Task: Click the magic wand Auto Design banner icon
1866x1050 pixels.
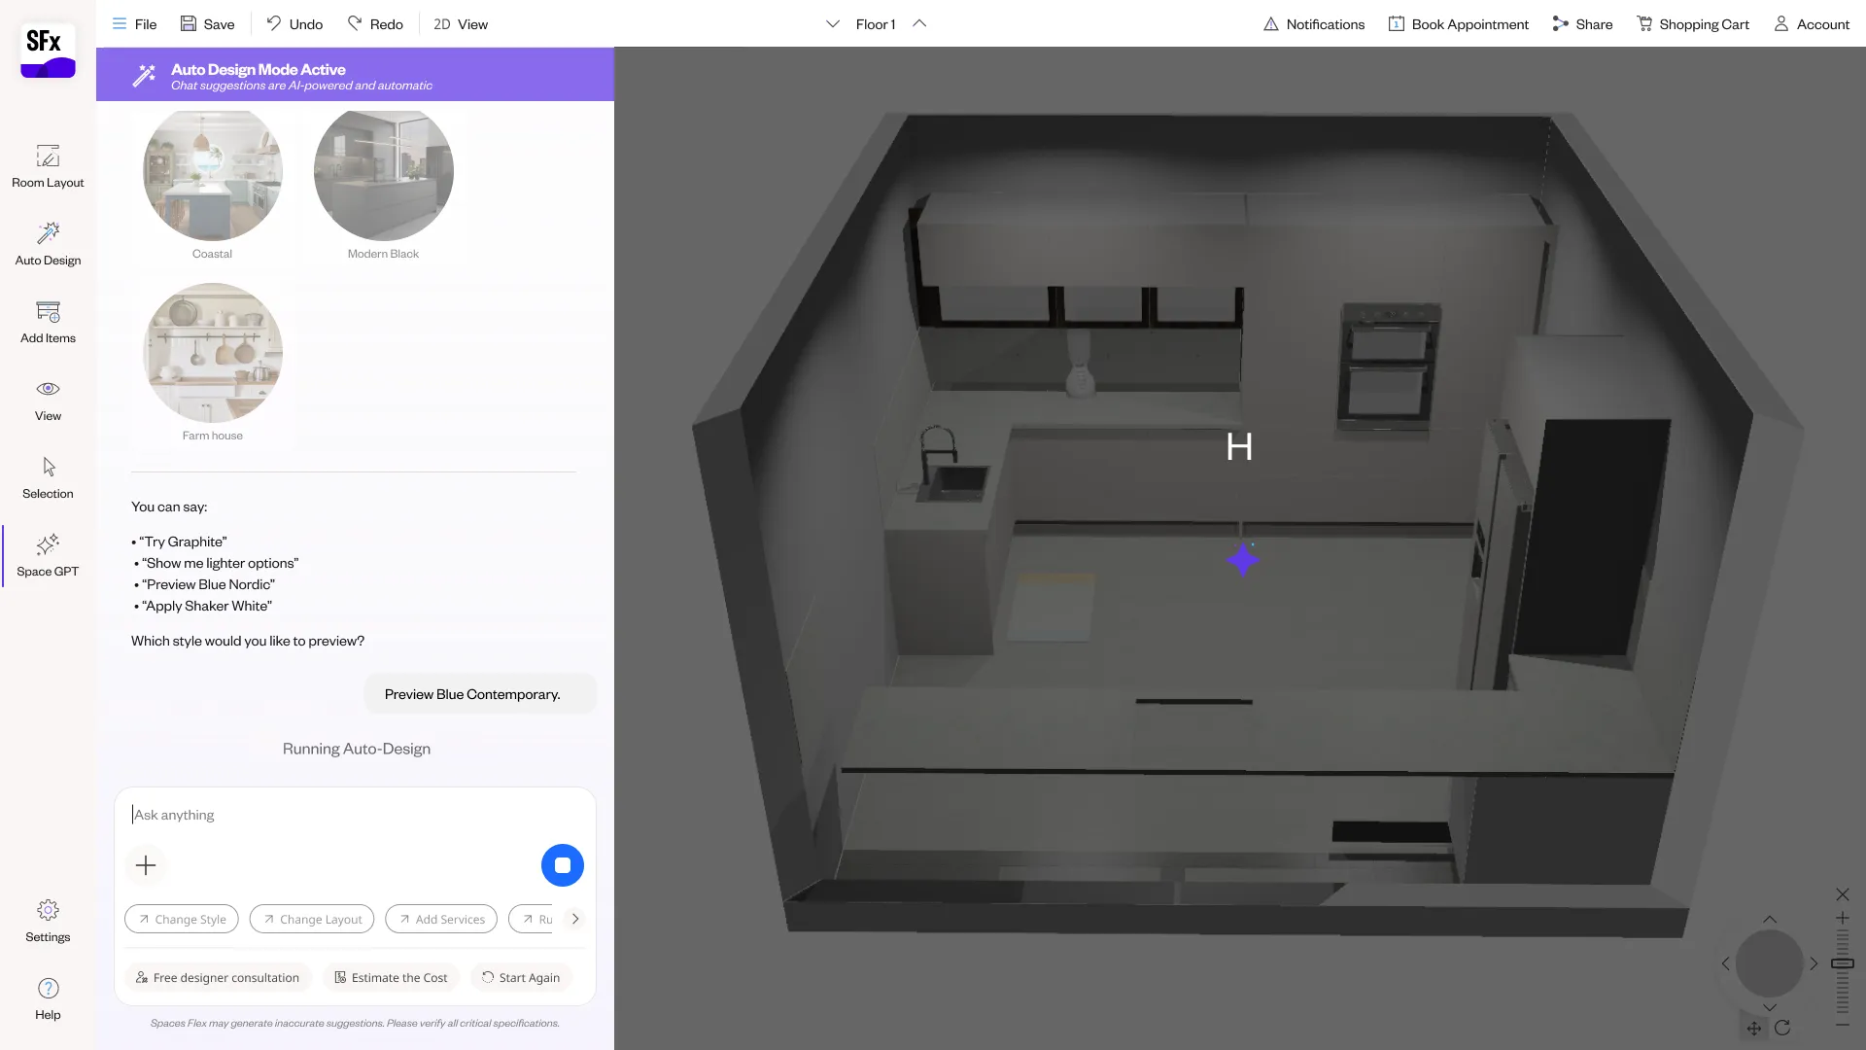Action: tap(144, 75)
